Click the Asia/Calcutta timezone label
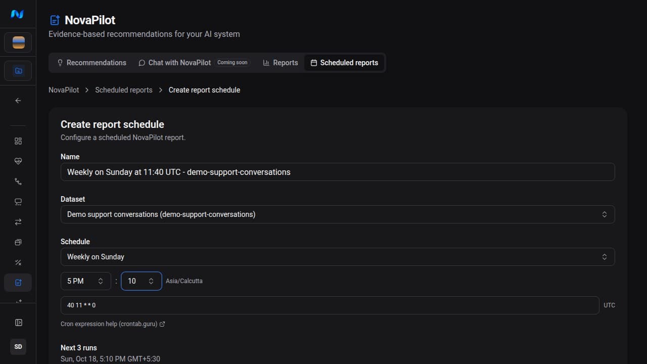Viewport: 647px width, 364px height. (x=184, y=281)
